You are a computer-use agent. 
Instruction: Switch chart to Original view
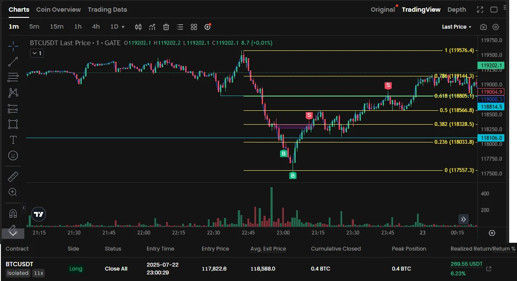pyautogui.click(x=383, y=10)
